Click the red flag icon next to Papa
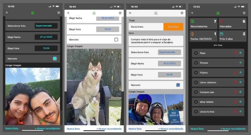This screenshot has width=251, height=135. pyautogui.click(x=235, y=53)
